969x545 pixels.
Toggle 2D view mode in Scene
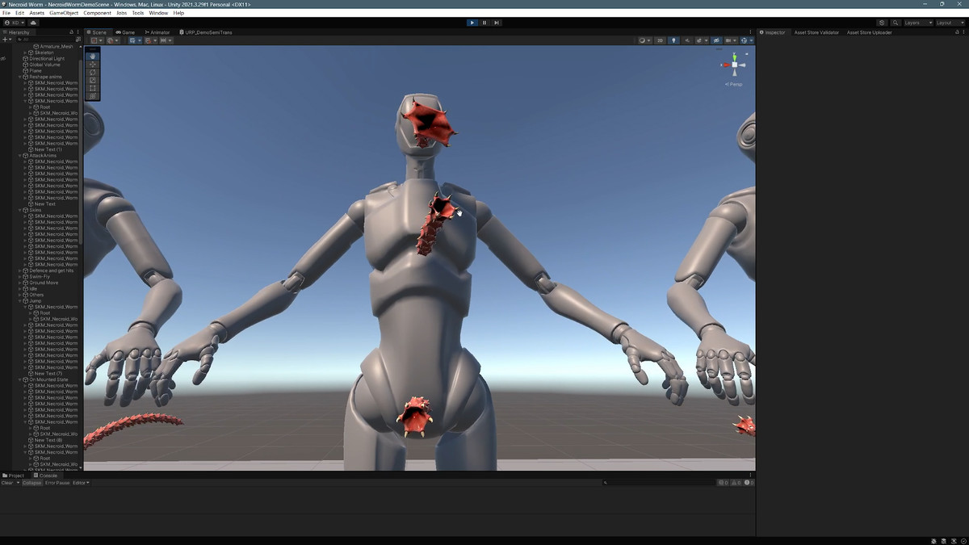coord(660,40)
